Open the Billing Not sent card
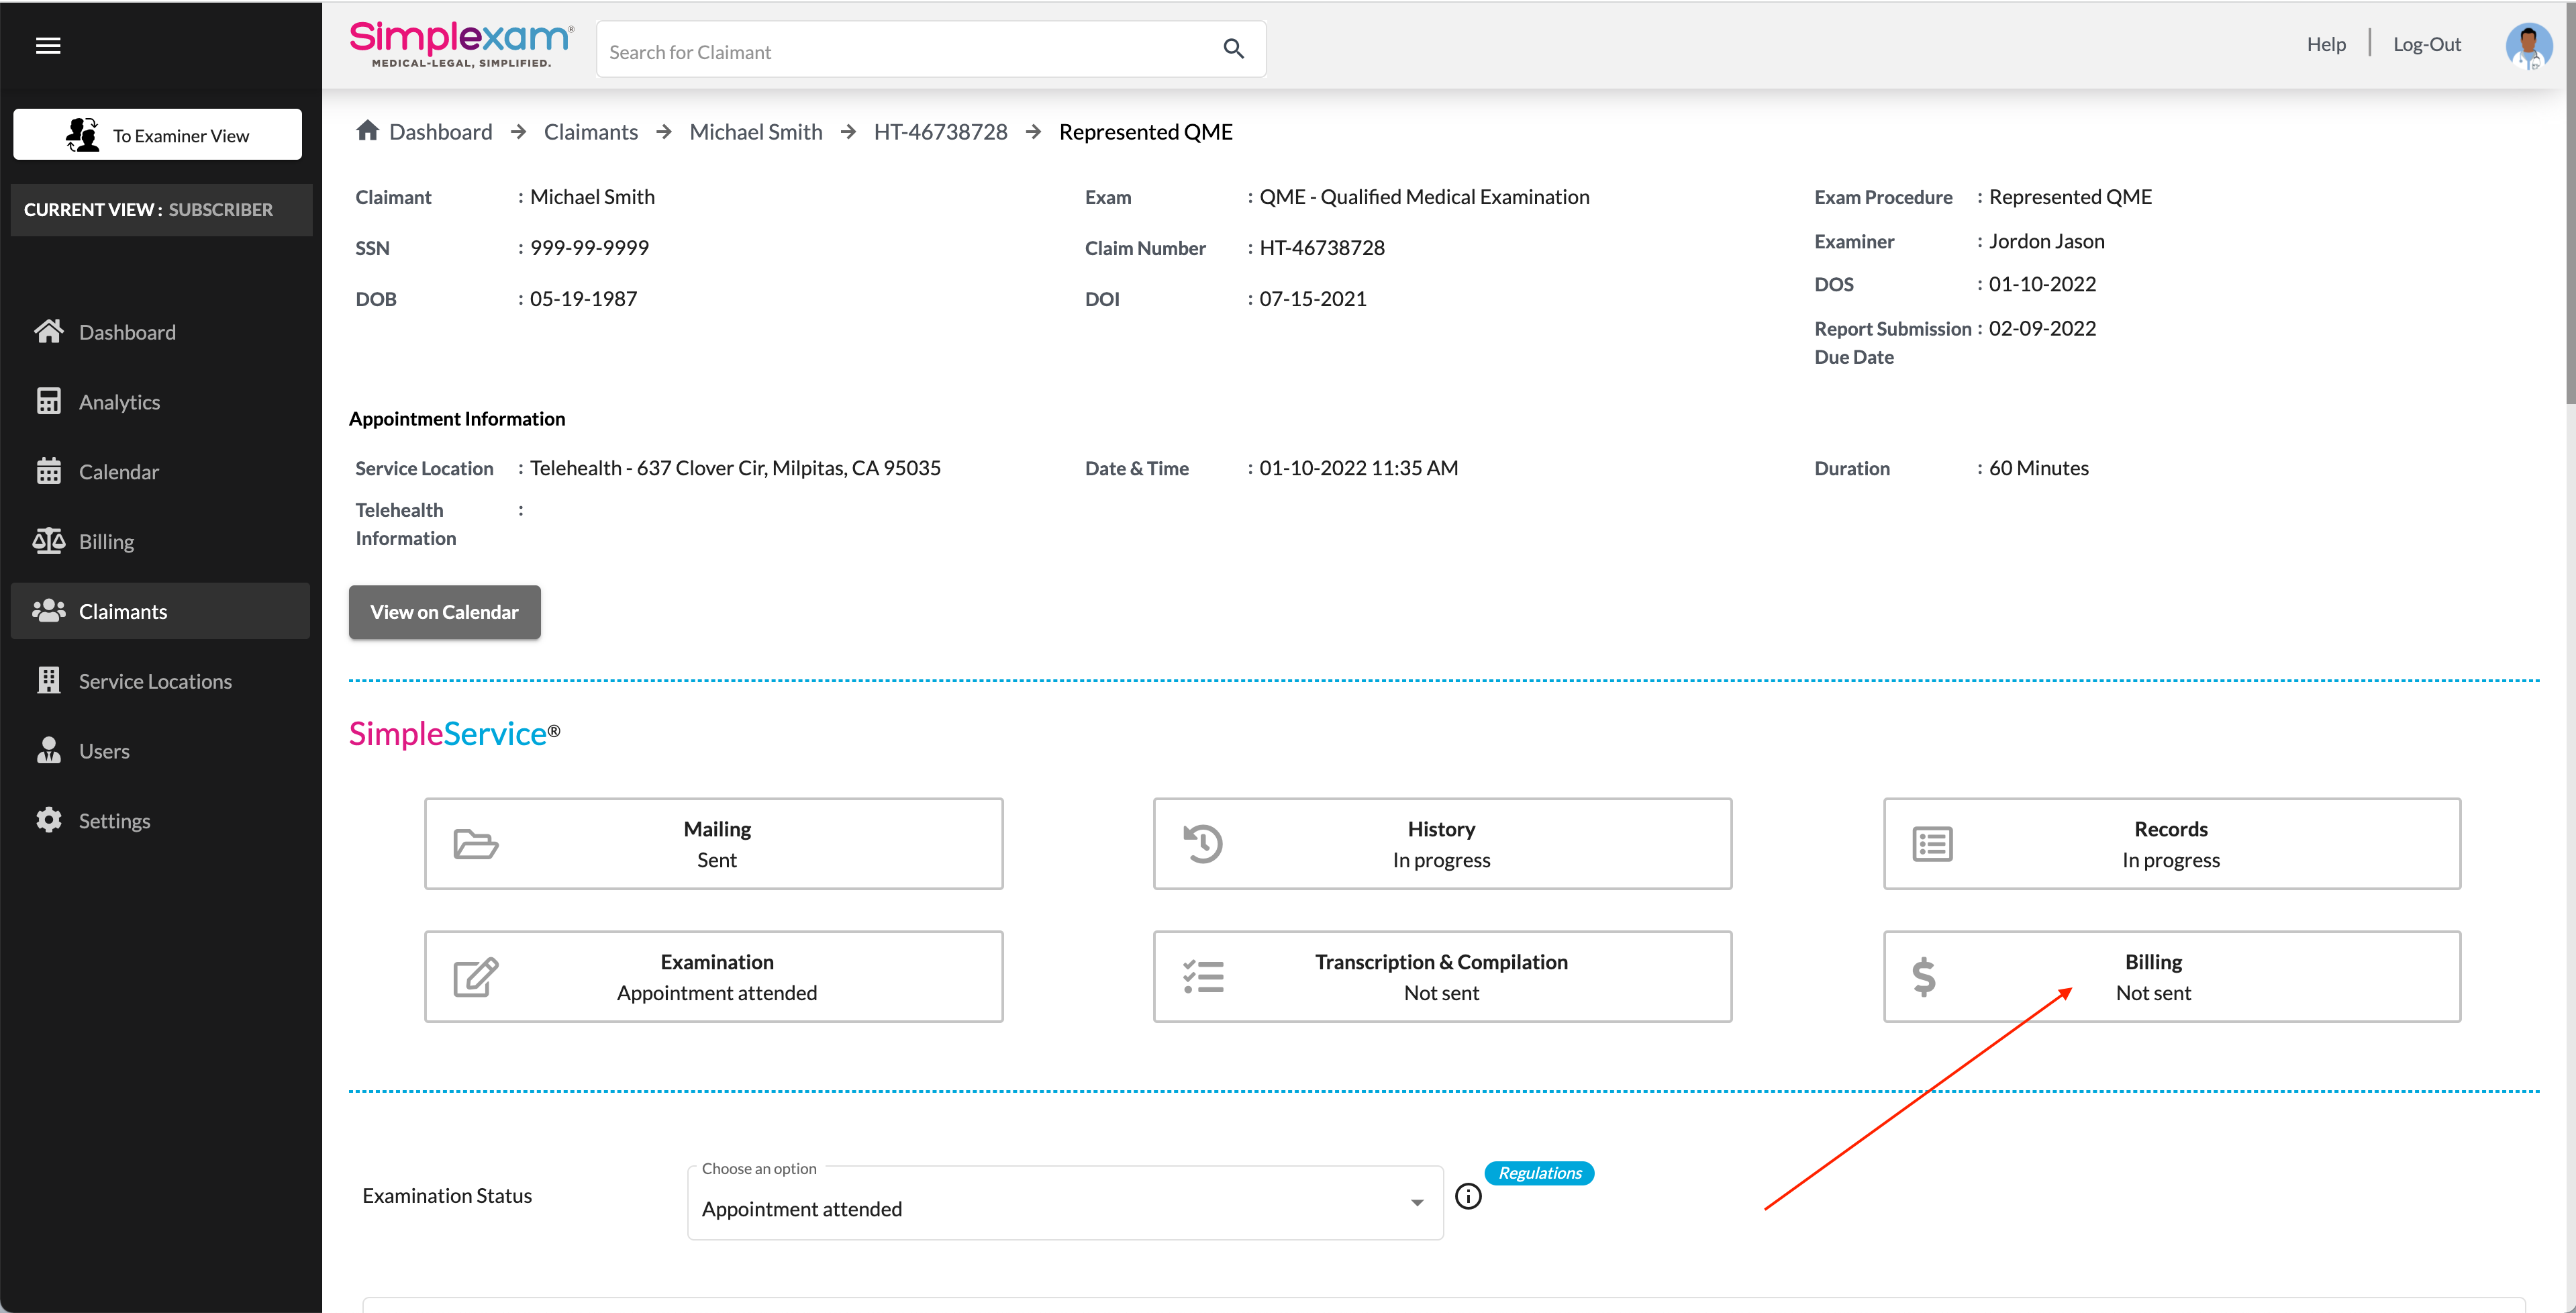The height and width of the screenshot is (1313, 2576). [2171, 976]
